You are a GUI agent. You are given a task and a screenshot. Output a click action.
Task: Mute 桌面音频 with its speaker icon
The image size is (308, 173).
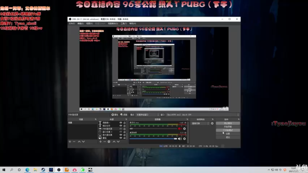pos(180,139)
